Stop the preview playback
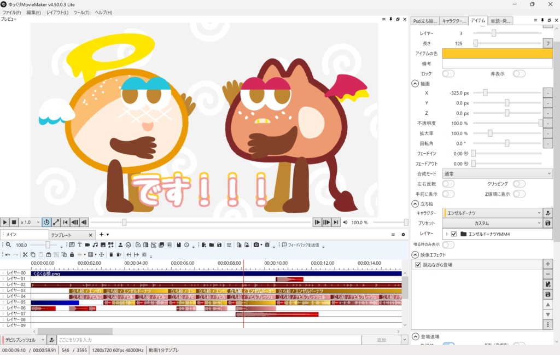 [x=14, y=222]
